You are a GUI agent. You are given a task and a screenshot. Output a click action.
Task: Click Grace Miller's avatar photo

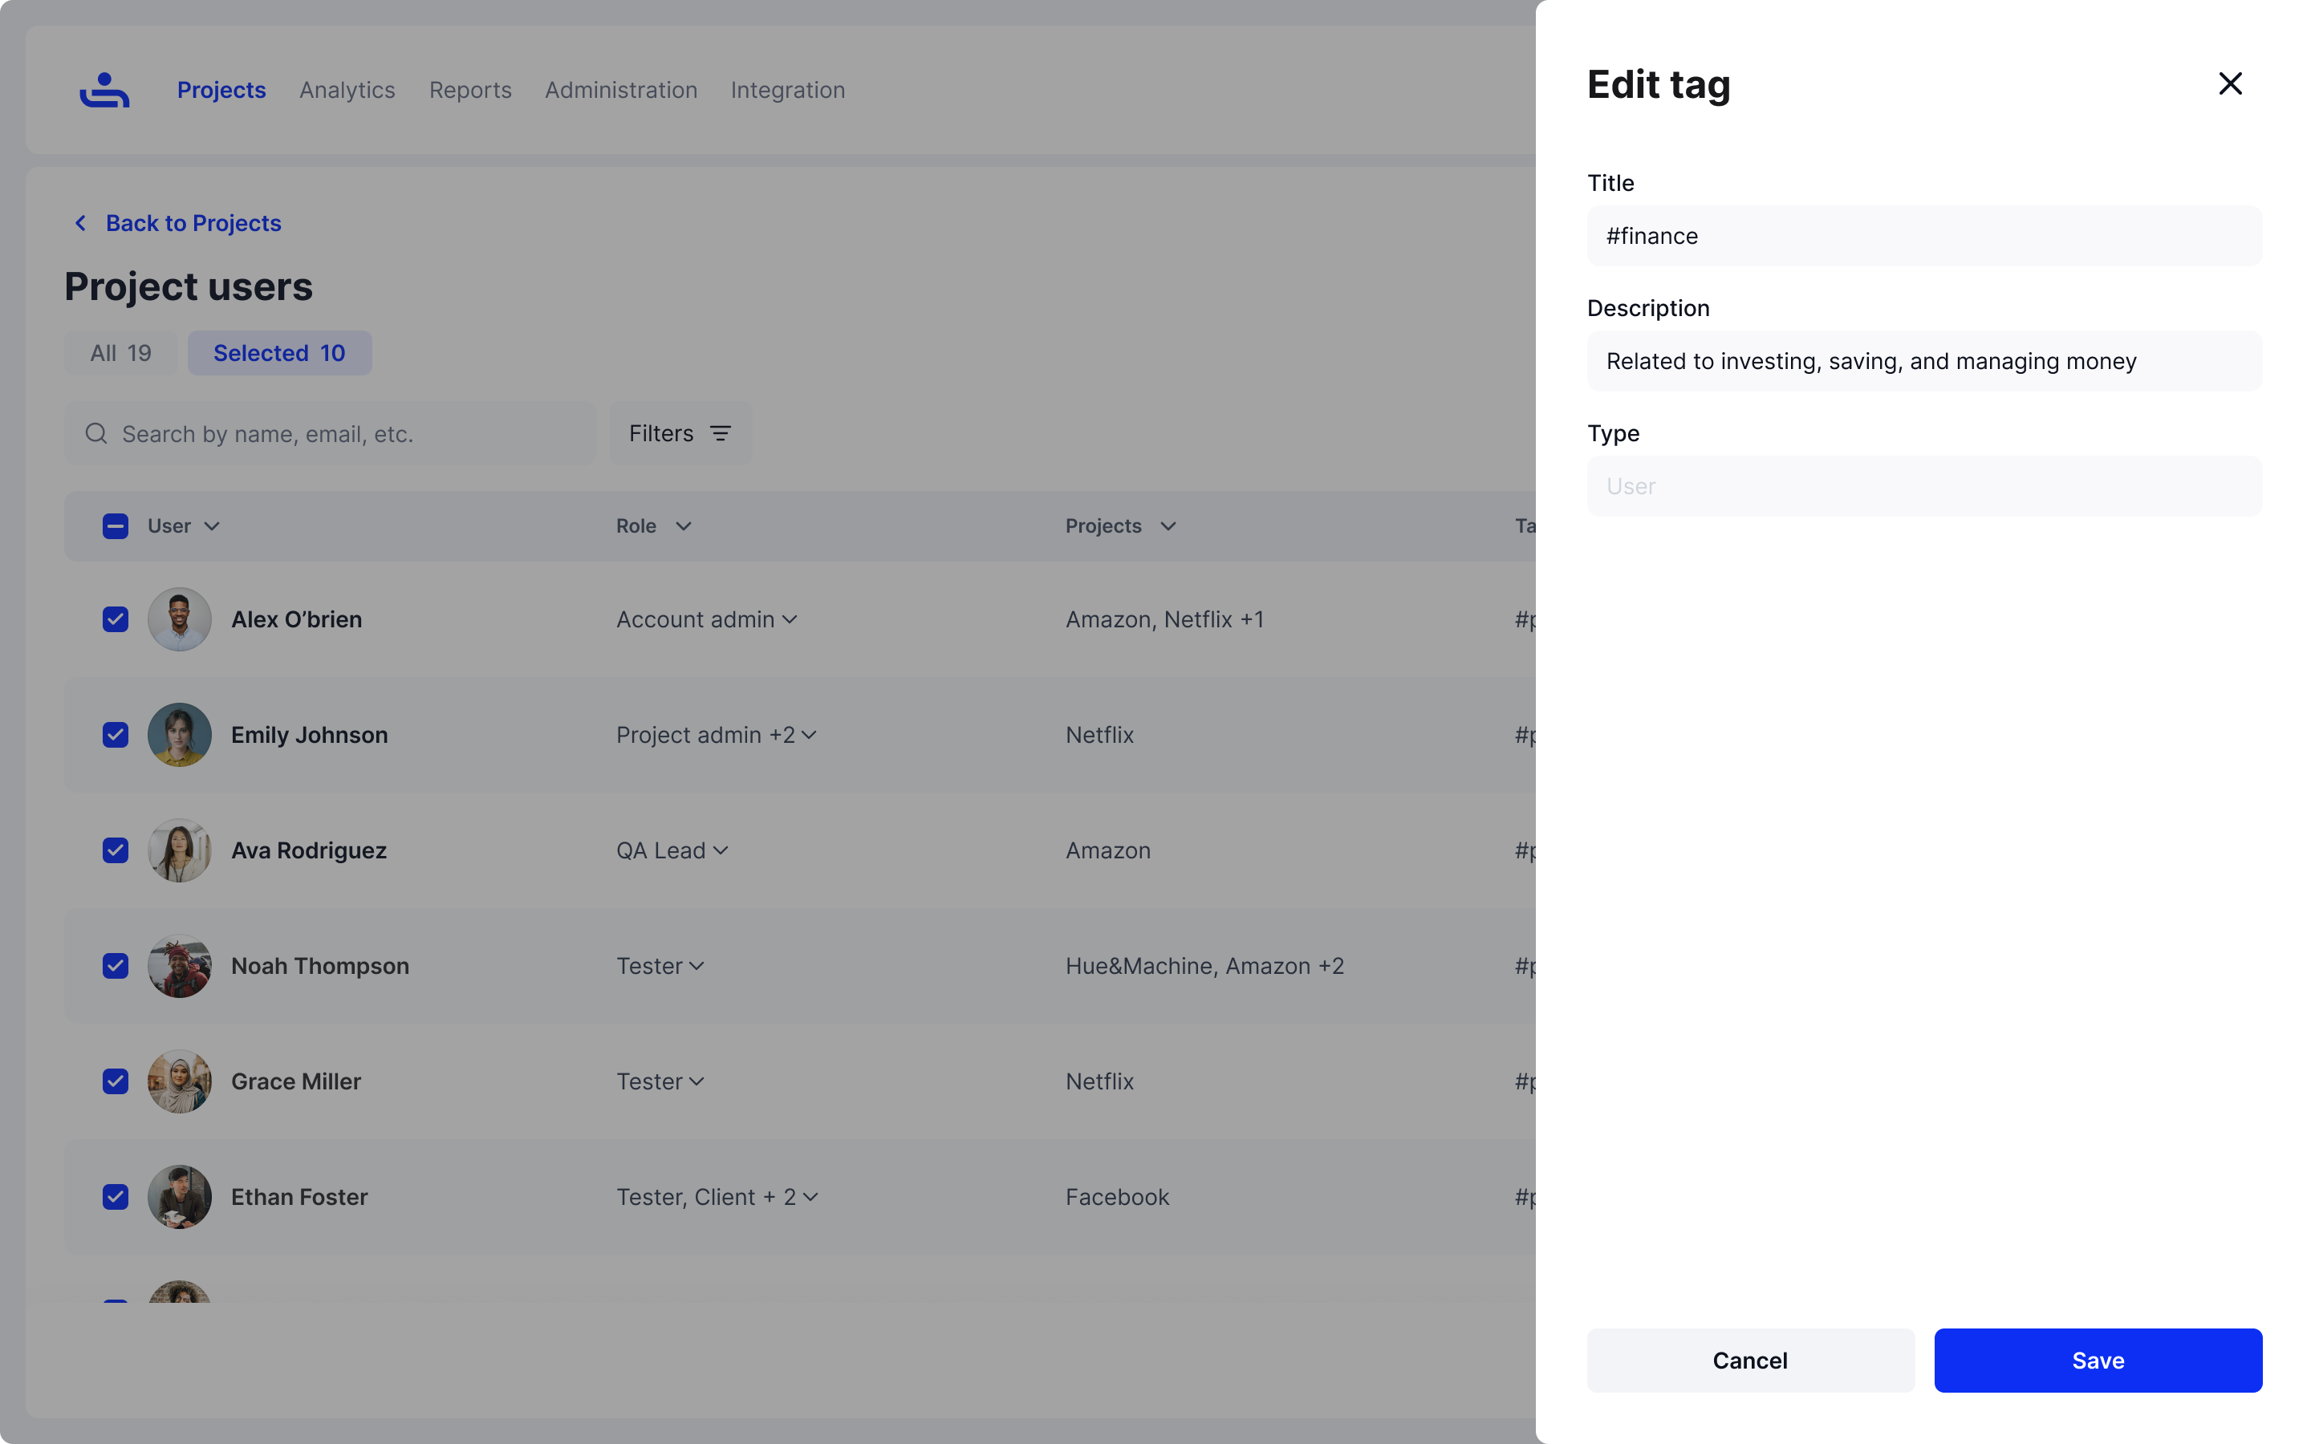180,1081
